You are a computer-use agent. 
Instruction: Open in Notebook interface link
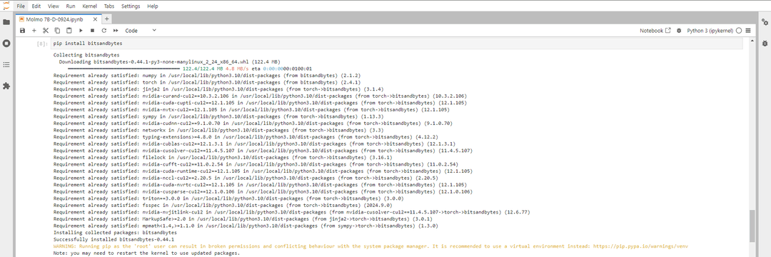tap(655, 31)
